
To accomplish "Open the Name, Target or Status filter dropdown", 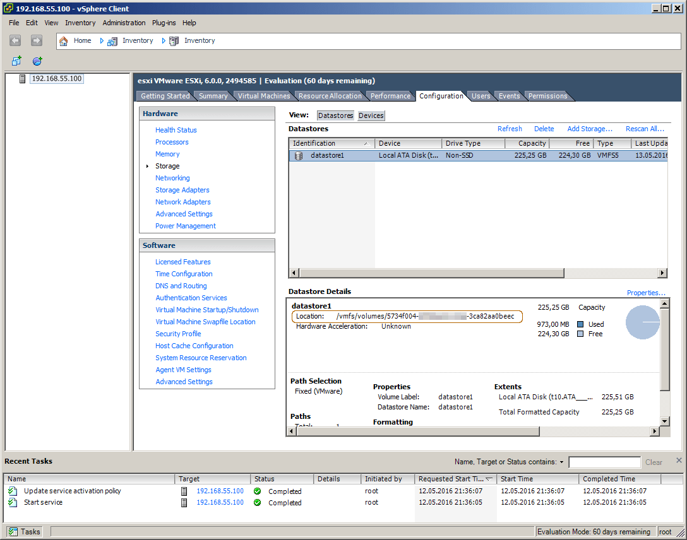I will tap(561, 462).
